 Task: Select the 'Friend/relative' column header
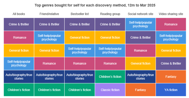(49, 14)
